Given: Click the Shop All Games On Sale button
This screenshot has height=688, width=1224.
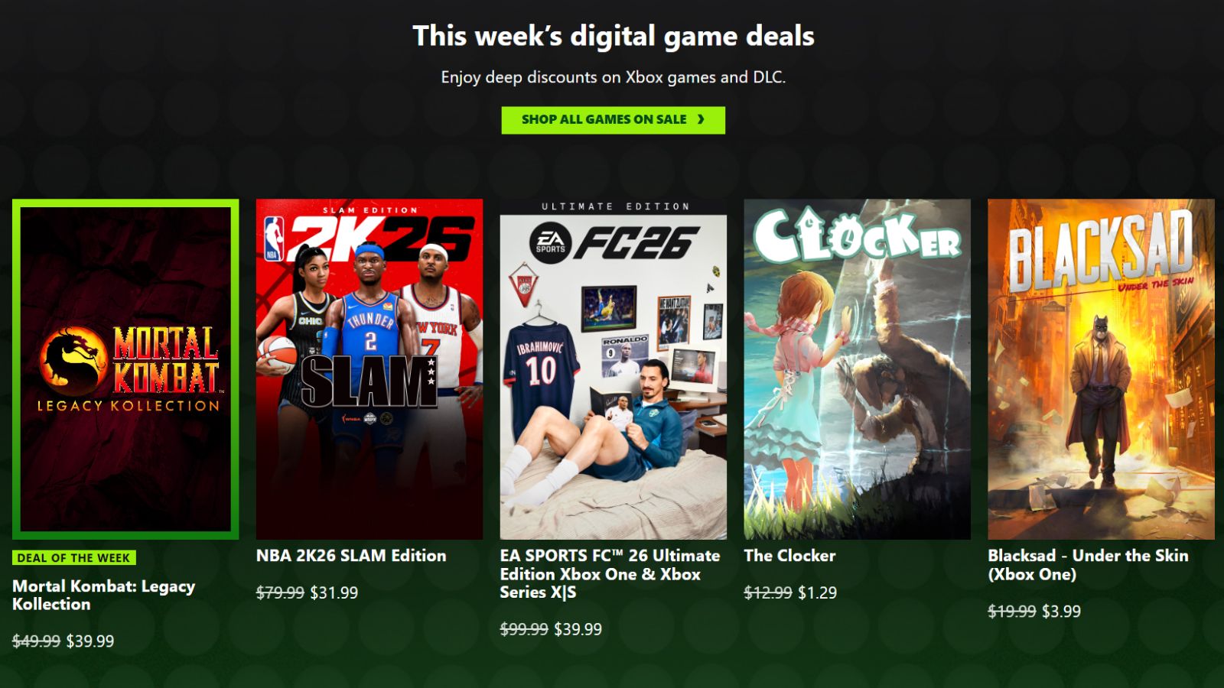Looking at the screenshot, I should click(x=613, y=120).
